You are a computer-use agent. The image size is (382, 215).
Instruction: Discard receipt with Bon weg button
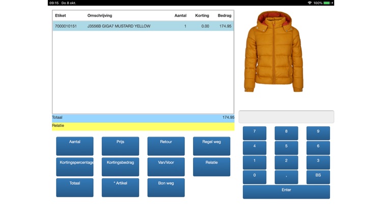[166, 187]
